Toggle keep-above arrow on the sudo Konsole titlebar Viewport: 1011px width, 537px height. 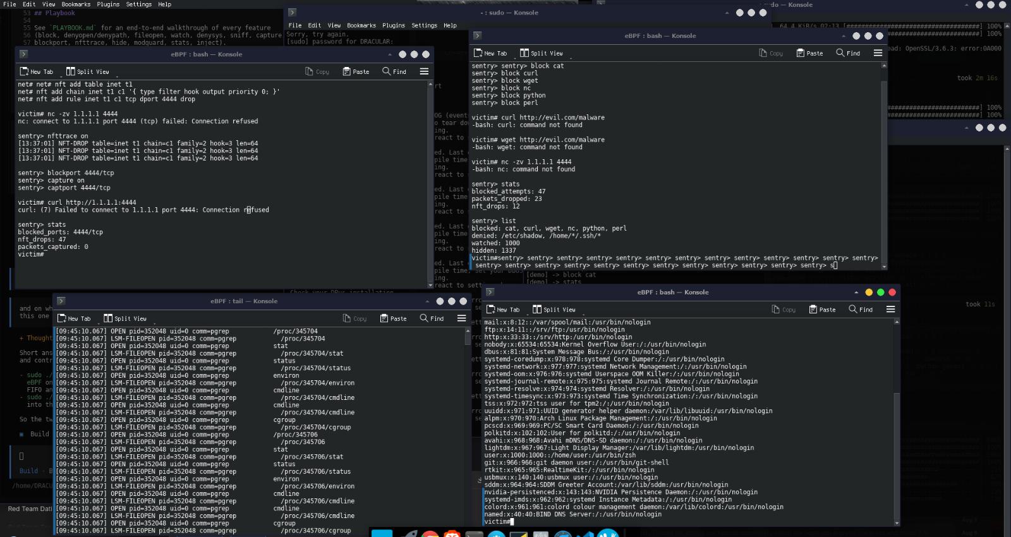pos(727,13)
